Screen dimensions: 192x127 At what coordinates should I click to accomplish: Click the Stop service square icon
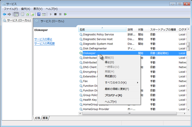(55, 14)
